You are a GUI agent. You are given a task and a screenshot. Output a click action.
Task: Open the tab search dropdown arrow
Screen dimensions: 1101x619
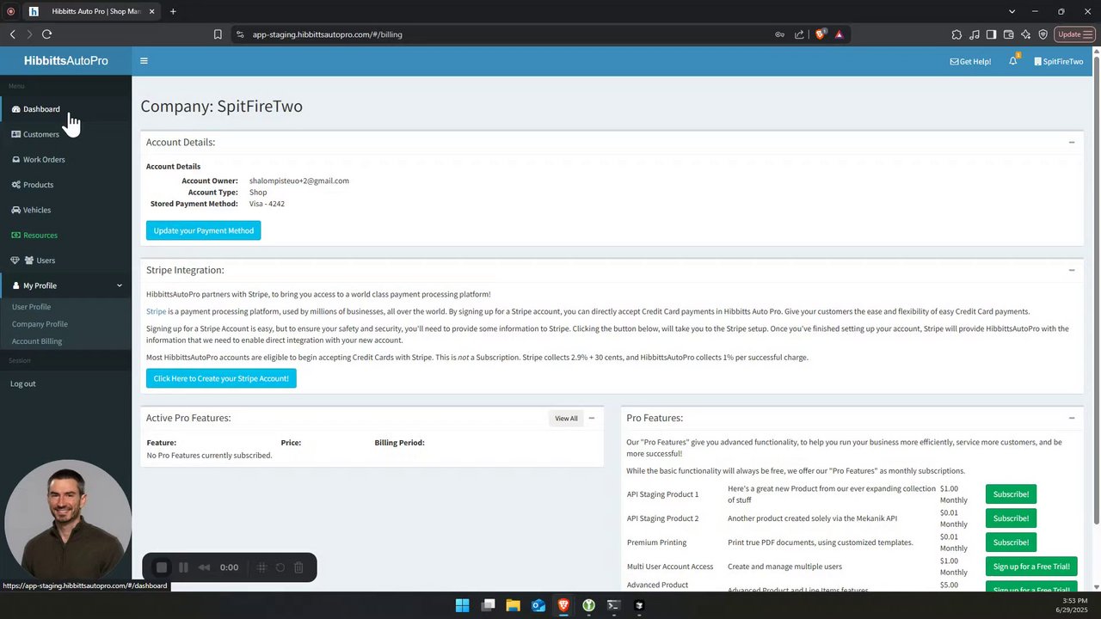coord(1012,11)
